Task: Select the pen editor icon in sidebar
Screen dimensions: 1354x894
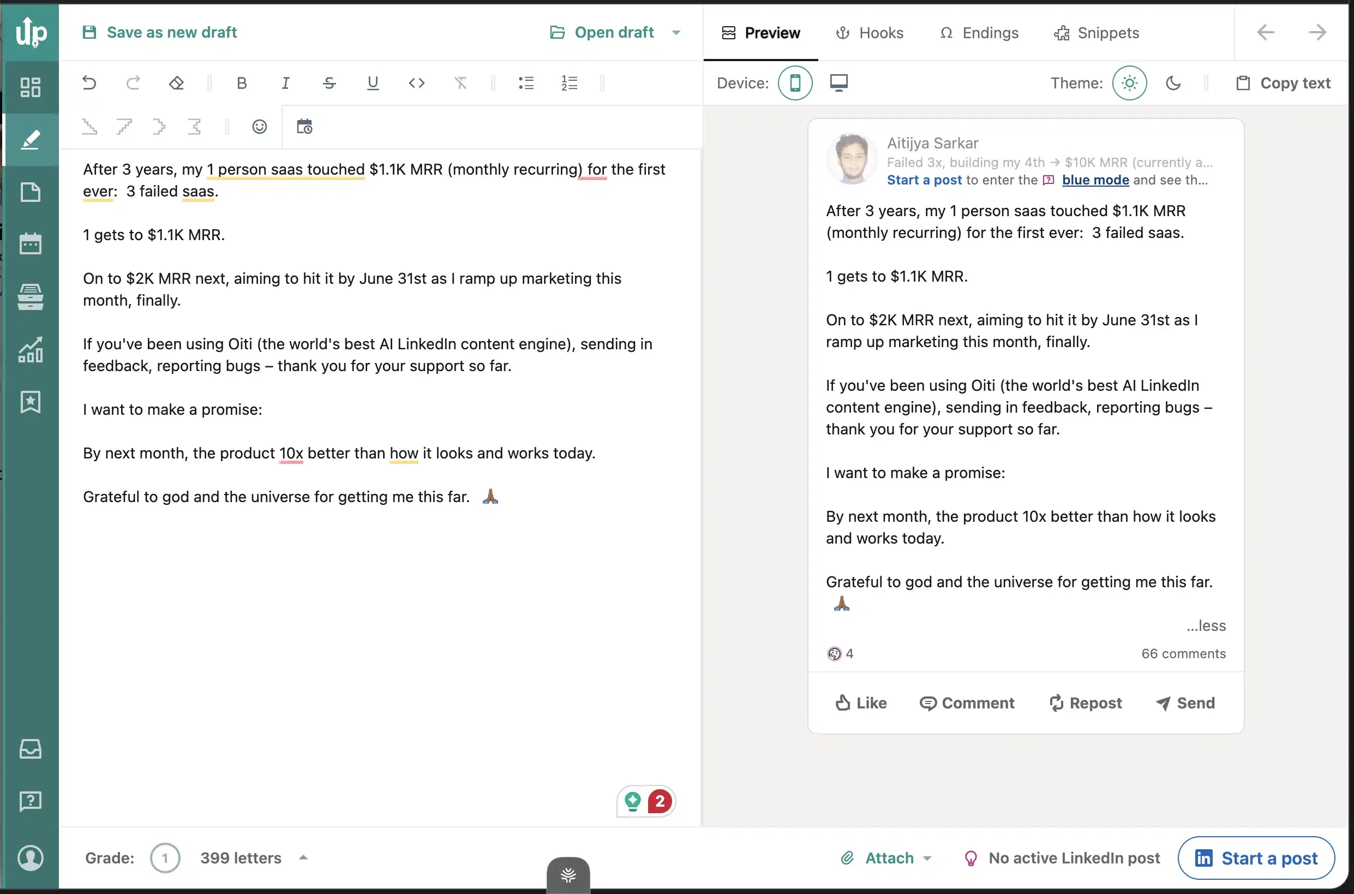Action: click(x=30, y=140)
